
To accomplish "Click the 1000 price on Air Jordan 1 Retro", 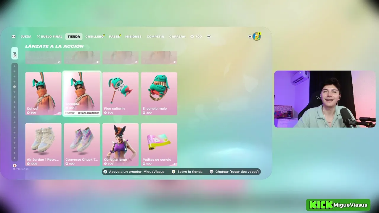I will pos(32,164).
